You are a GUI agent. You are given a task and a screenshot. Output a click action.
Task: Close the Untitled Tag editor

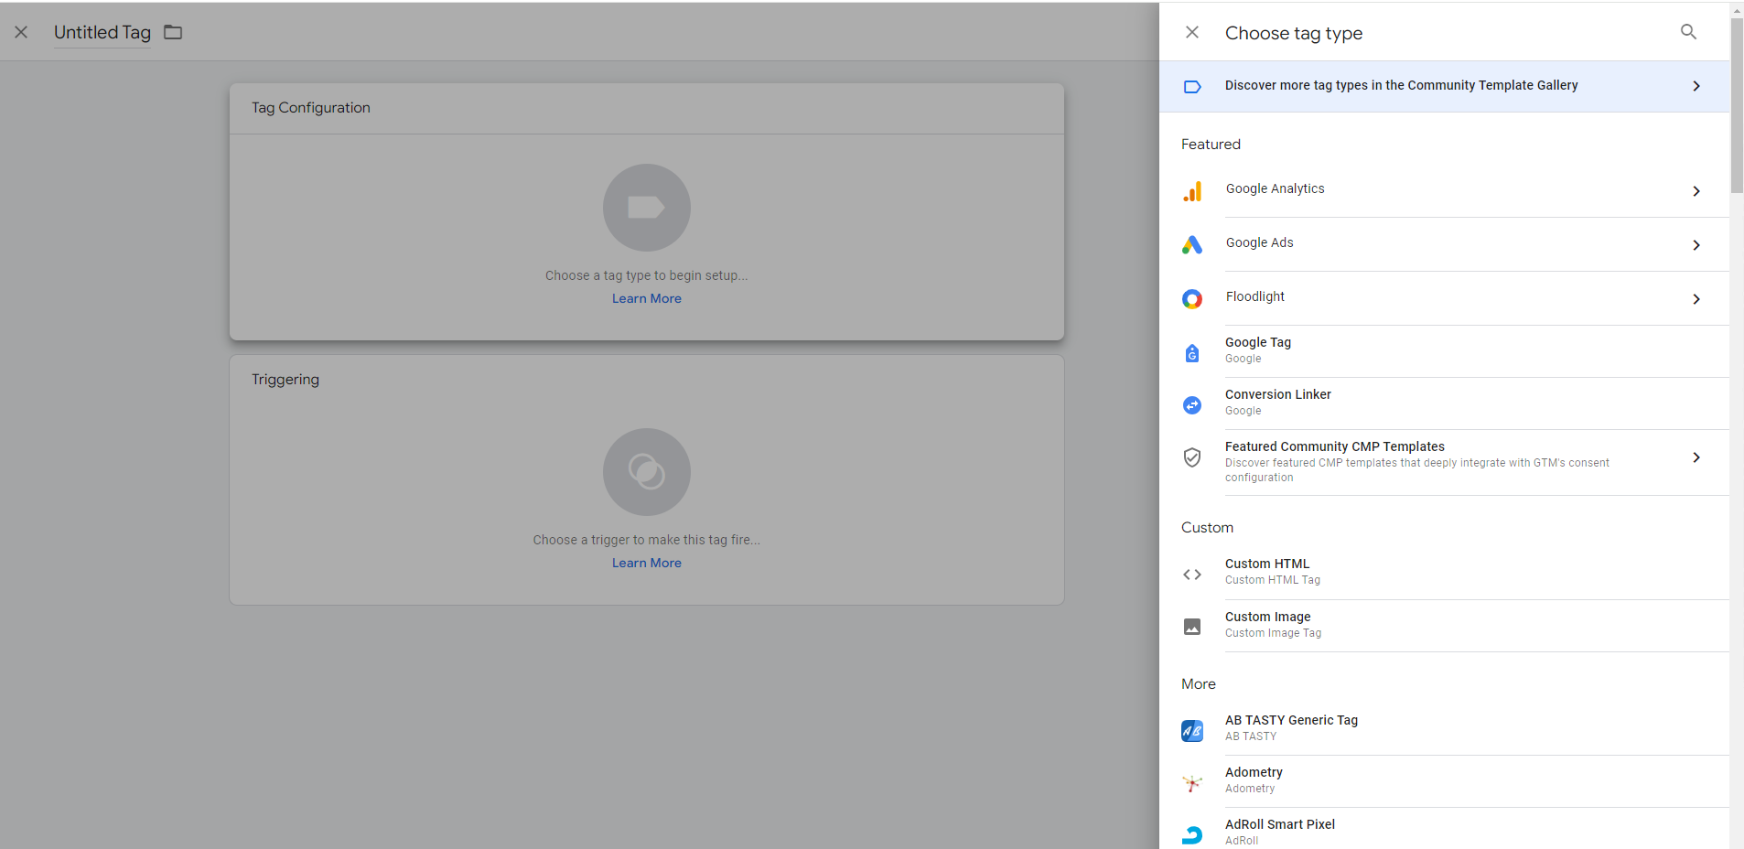coord(21,32)
